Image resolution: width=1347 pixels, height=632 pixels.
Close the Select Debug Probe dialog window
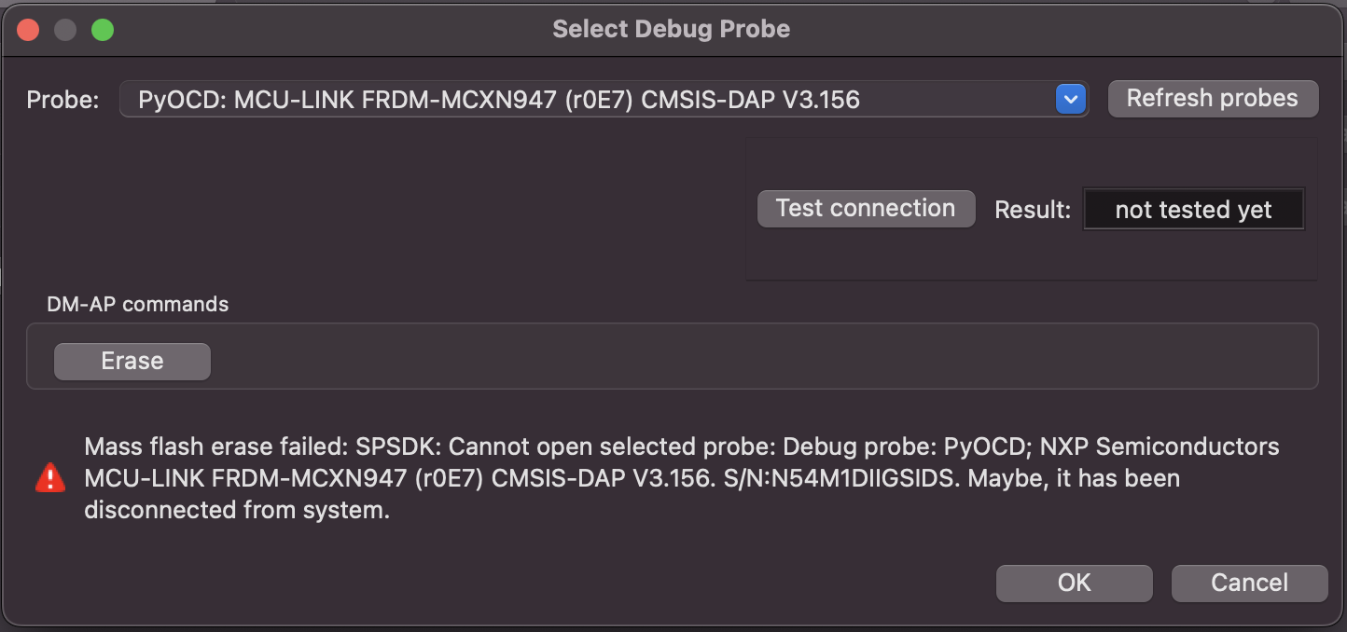tap(28, 30)
